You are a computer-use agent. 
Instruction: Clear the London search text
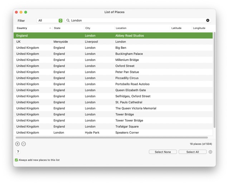[208, 20]
